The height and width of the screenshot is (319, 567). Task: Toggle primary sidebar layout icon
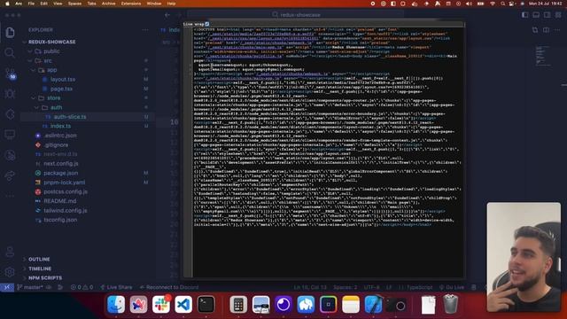[524, 15]
